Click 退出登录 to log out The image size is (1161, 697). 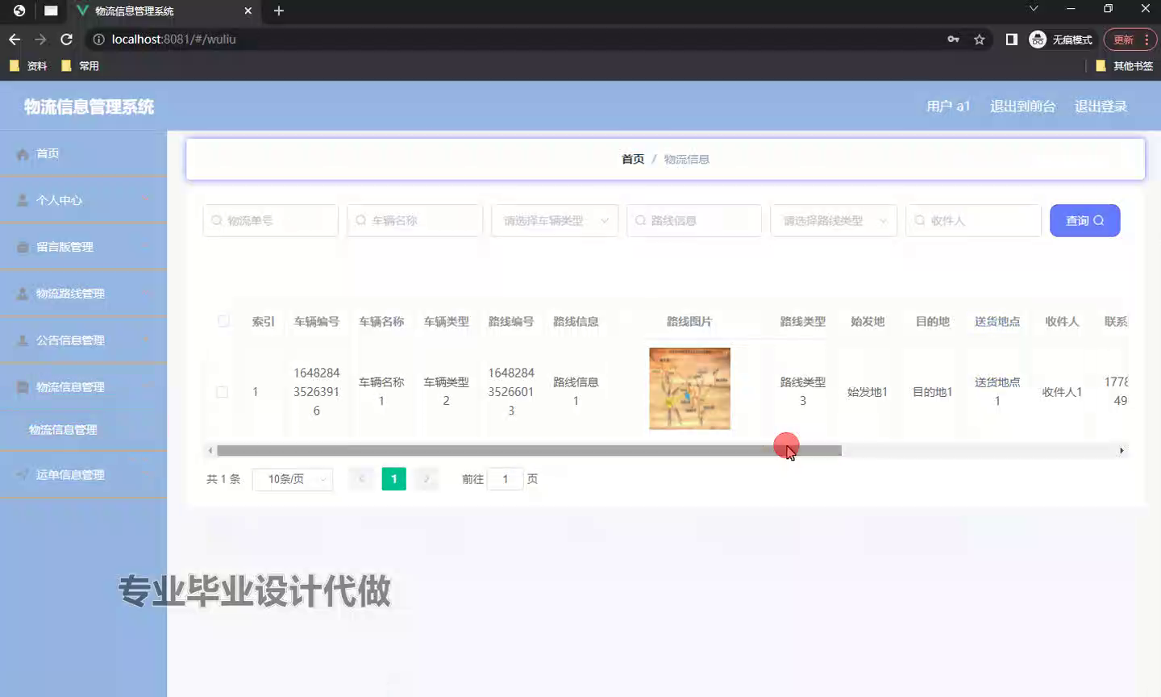(1101, 106)
